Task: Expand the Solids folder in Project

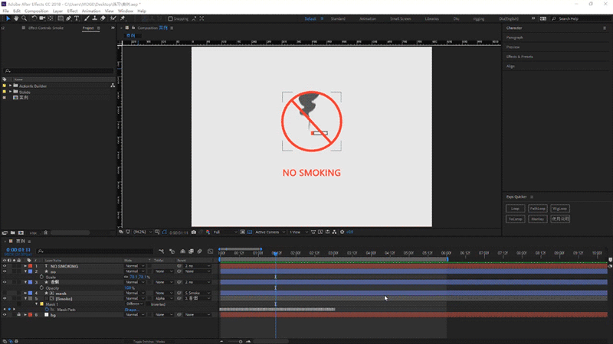Action: 10,92
